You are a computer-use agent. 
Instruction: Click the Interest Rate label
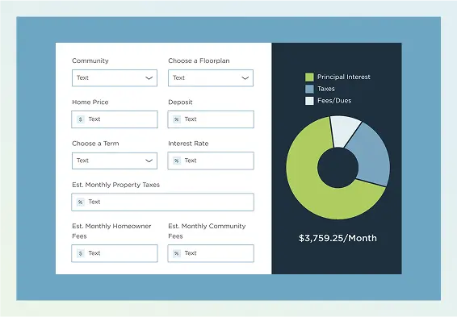(188, 144)
